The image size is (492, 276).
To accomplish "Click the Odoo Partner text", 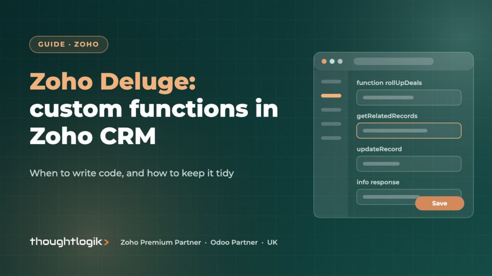I will [x=234, y=242].
